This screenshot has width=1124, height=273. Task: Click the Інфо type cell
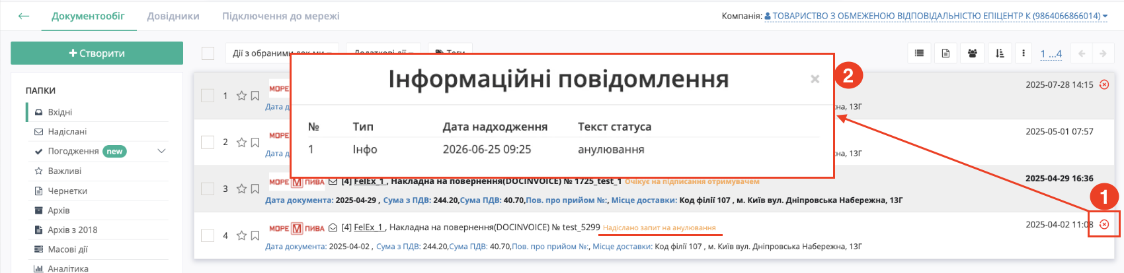pyautogui.click(x=364, y=150)
